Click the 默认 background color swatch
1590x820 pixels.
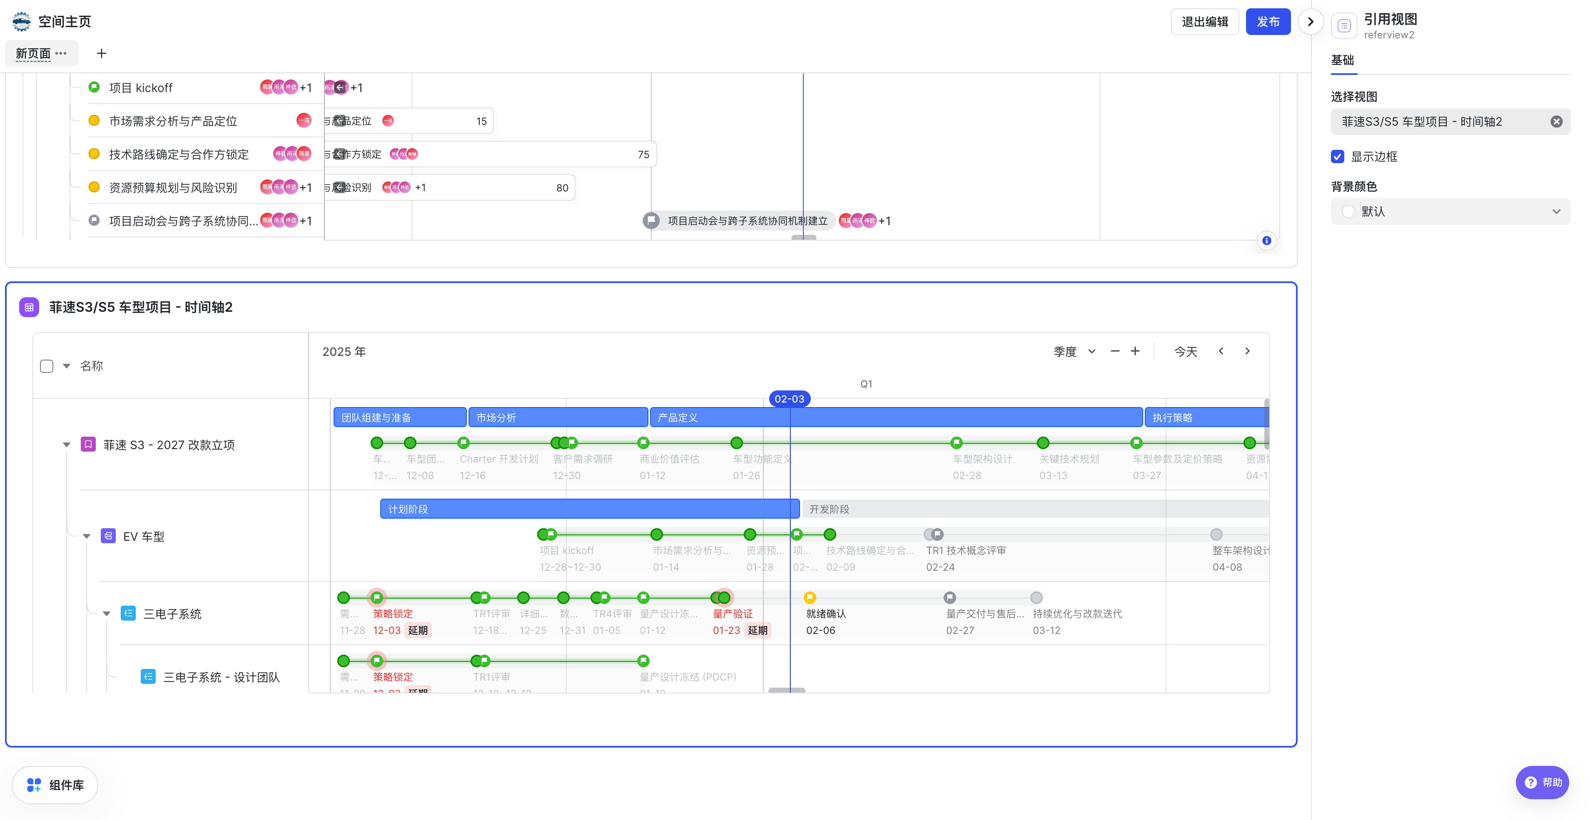[1348, 211]
